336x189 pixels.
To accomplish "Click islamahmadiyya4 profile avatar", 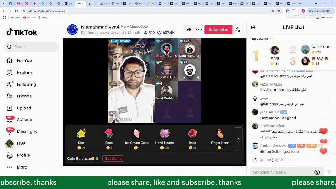I will tap(72, 30).
